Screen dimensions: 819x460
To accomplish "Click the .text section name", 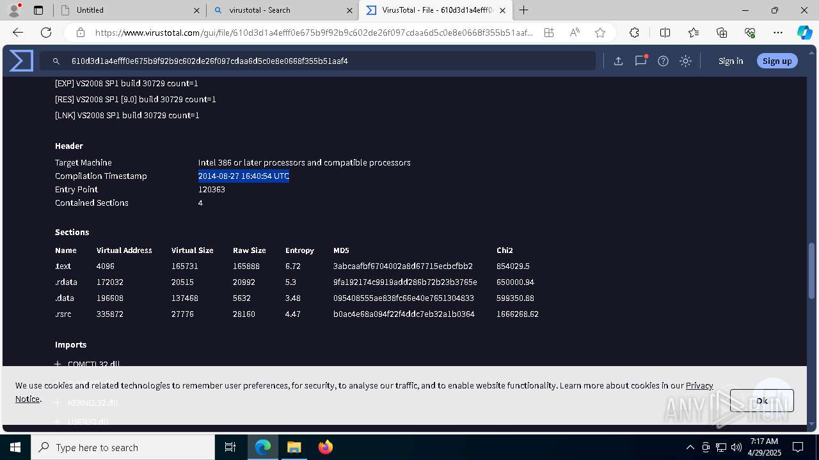I will click(63, 266).
